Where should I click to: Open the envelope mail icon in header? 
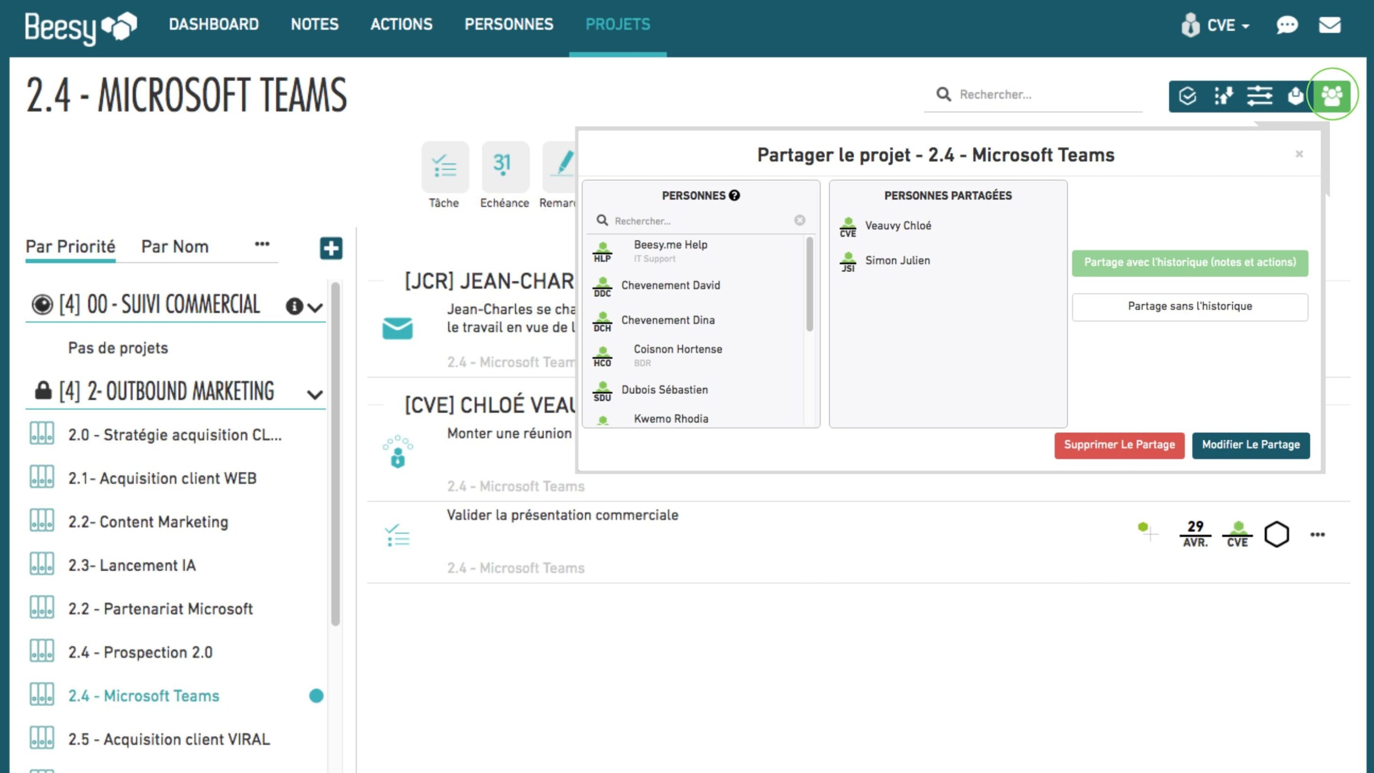point(1330,24)
